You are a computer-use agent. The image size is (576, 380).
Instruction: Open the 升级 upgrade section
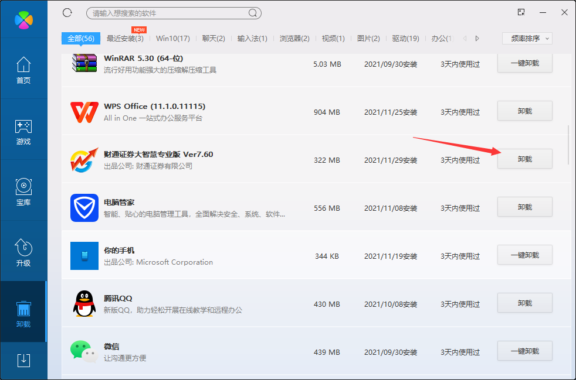[x=23, y=253]
